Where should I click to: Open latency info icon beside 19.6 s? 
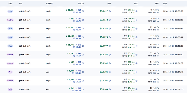click(137, 29)
